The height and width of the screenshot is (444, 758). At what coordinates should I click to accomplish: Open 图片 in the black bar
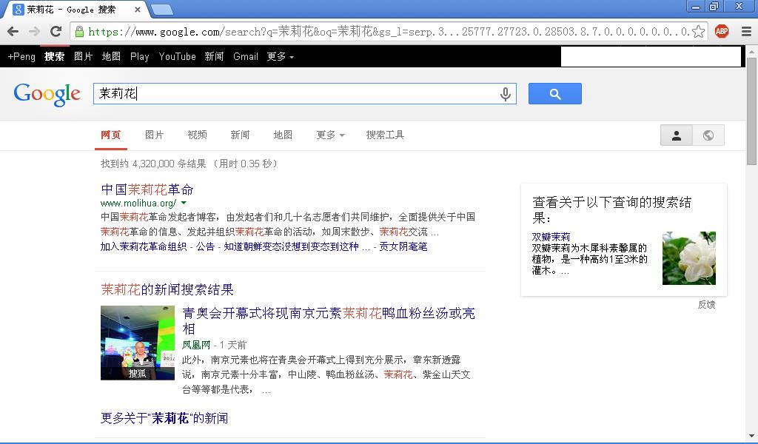tap(83, 56)
